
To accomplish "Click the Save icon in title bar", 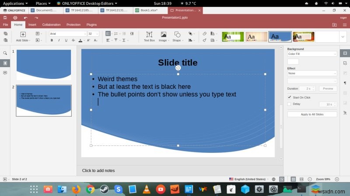I will tap(5, 17).
